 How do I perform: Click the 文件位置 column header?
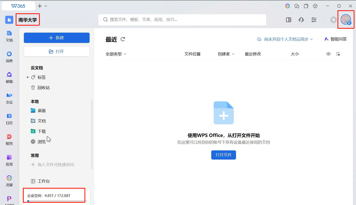pos(192,54)
